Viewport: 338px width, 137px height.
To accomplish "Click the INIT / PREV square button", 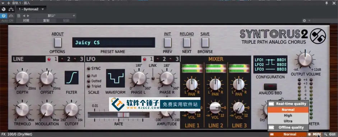I will pyautogui.click(x=168, y=43).
